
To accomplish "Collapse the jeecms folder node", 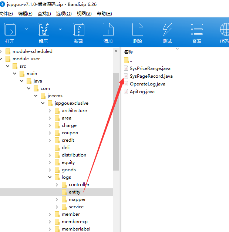I will (36, 96).
